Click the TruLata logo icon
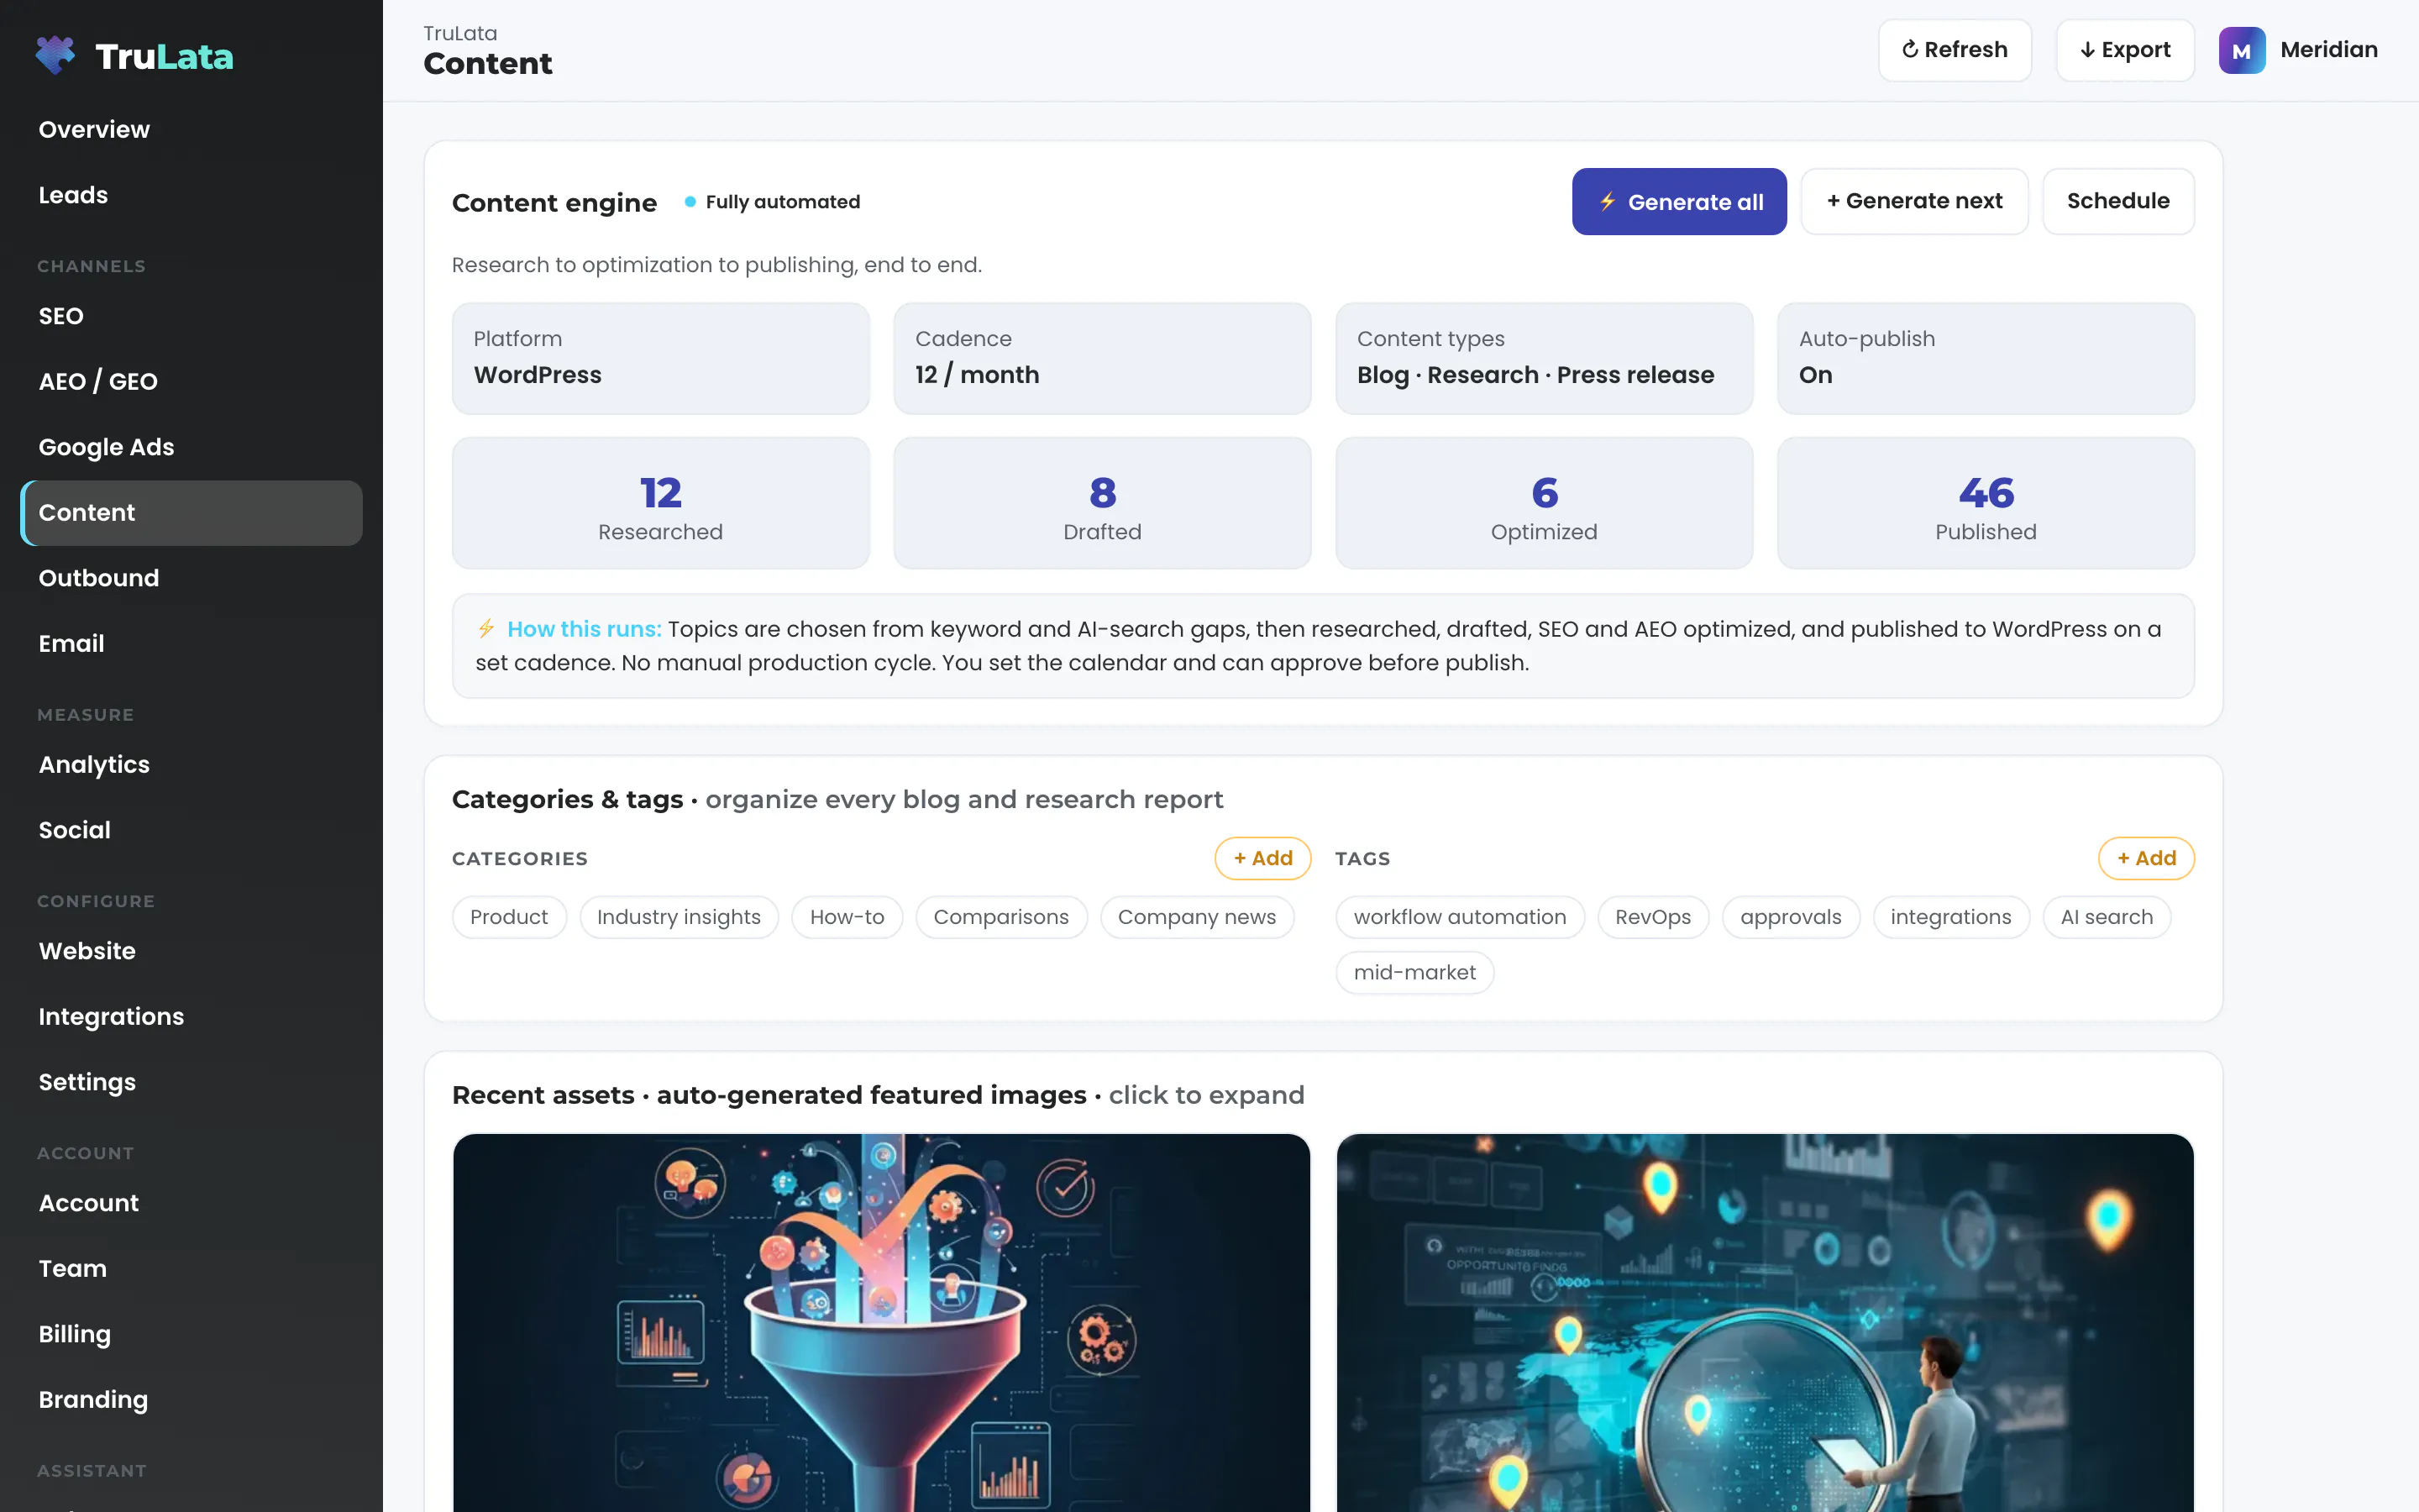 point(55,55)
